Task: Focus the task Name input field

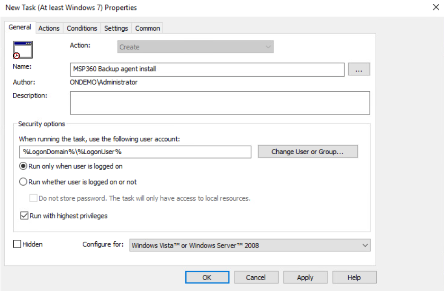Action: (207, 69)
